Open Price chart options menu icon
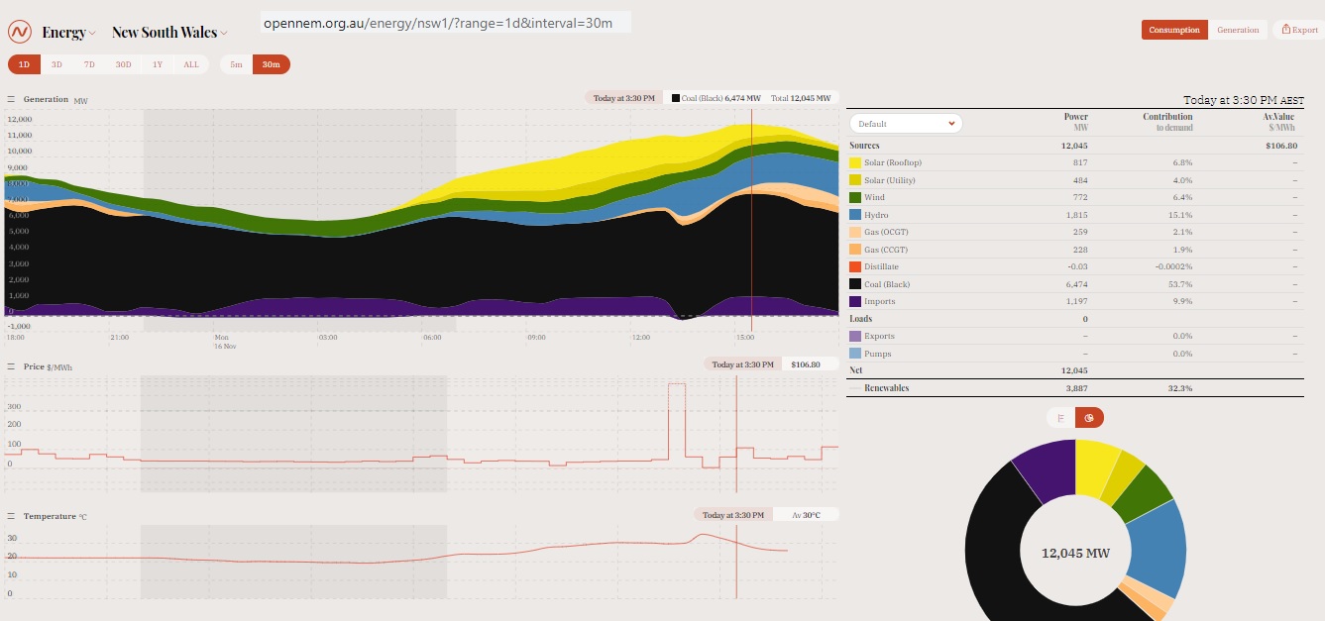The width and height of the screenshot is (1325, 621). 11,366
